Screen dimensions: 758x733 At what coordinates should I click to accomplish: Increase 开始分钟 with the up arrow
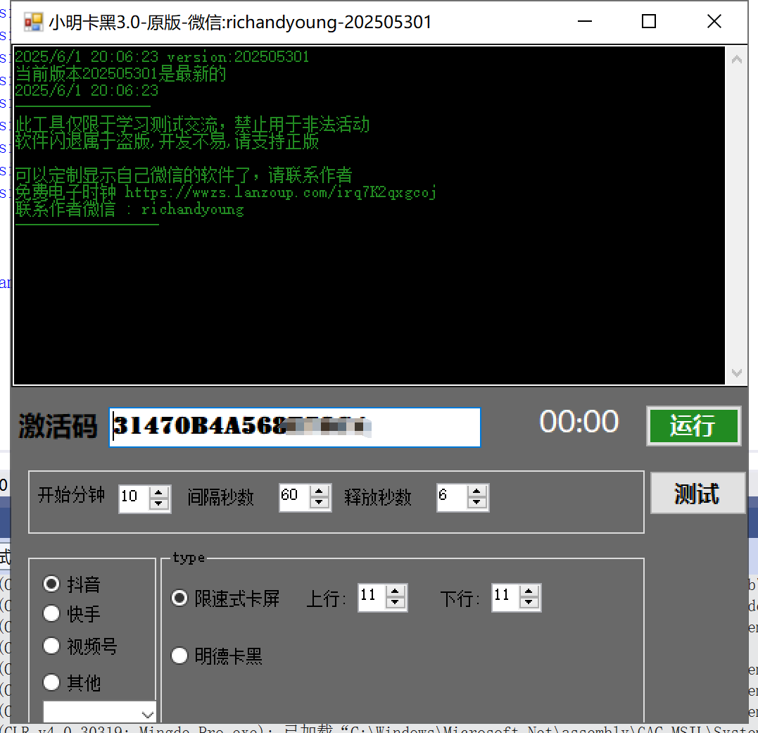click(160, 493)
